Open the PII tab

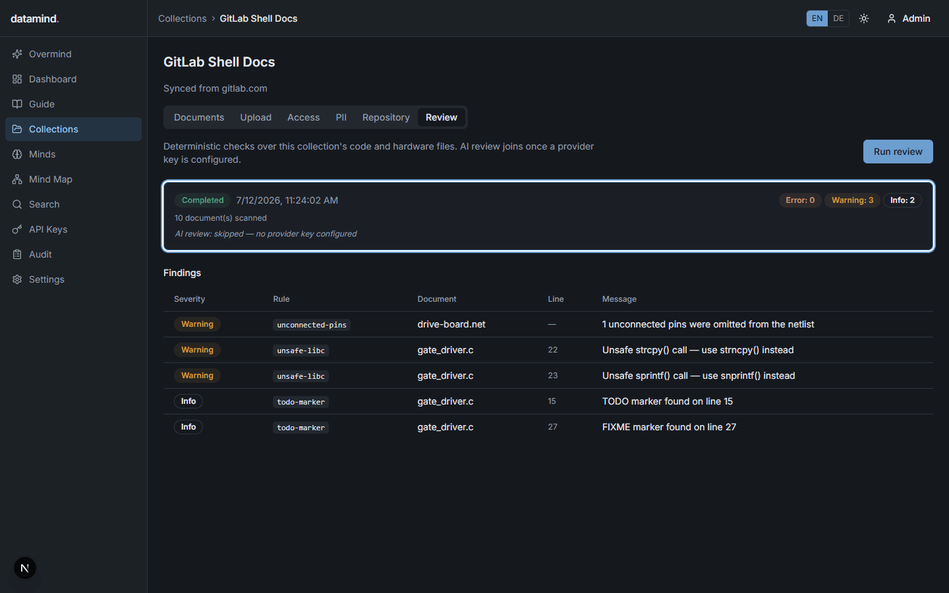341,117
